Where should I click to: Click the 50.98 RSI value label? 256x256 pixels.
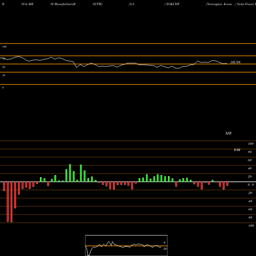coord(236,62)
